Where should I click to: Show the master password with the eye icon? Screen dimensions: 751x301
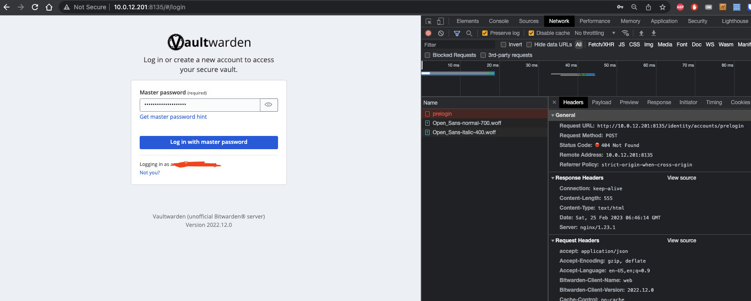click(x=268, y=105)
